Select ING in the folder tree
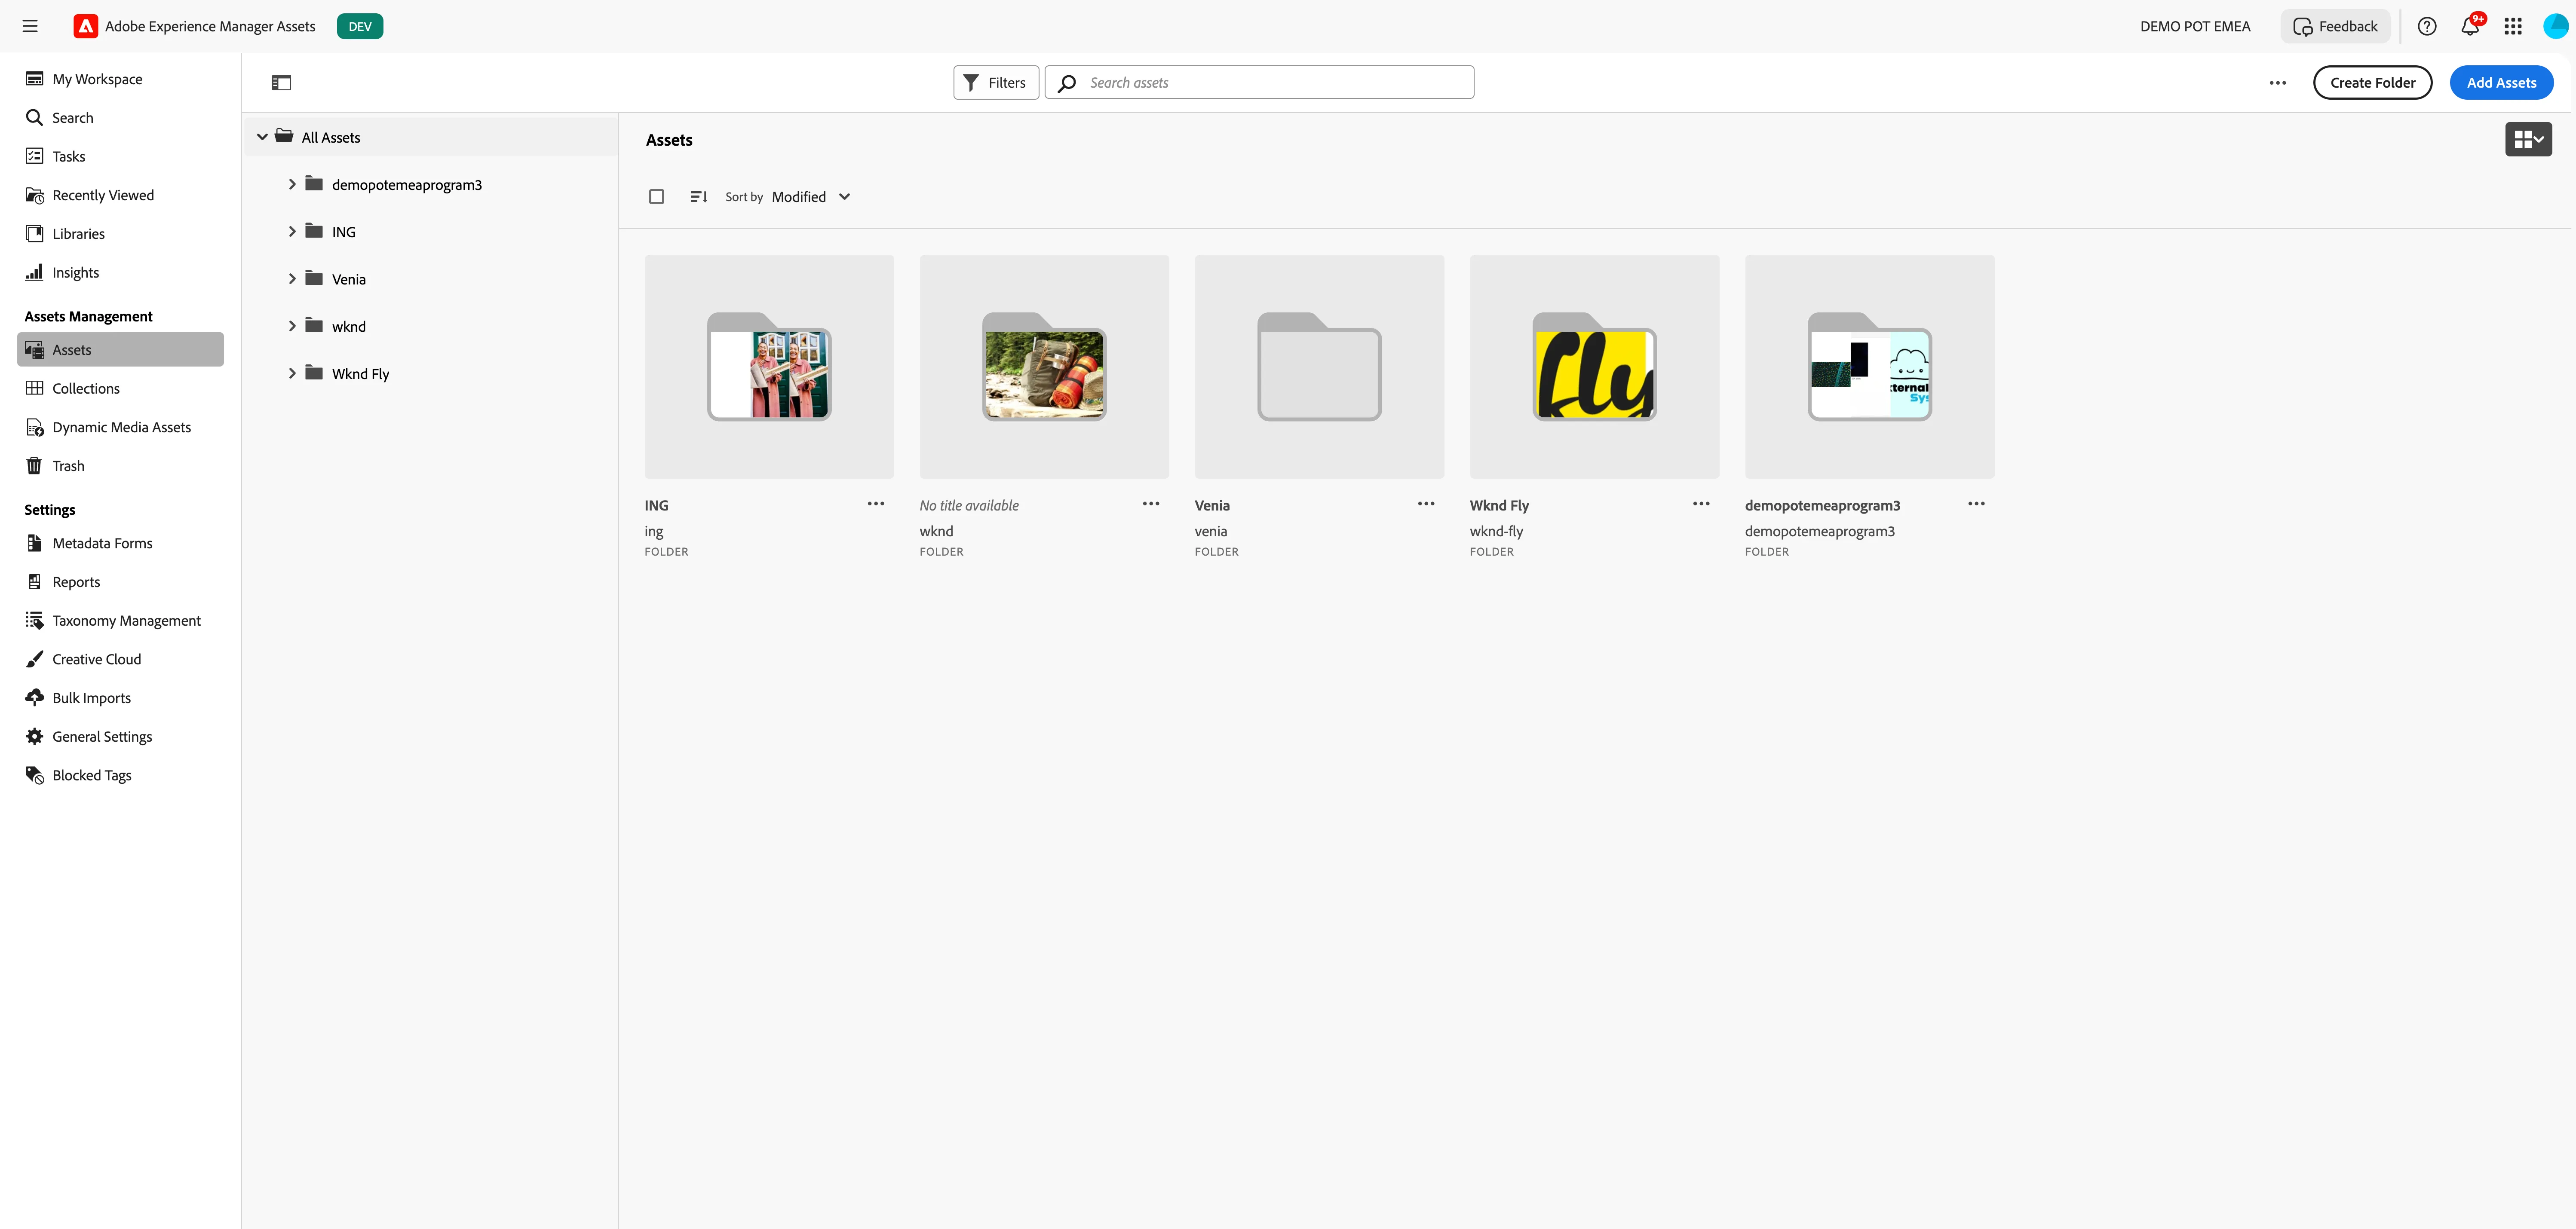The width and height of the screenshot is (2576, 1229). click(x=344, y=232)
